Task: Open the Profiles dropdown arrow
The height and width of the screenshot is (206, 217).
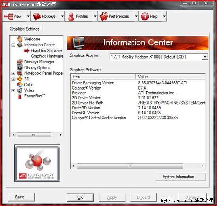Action: tap(95, 16)
